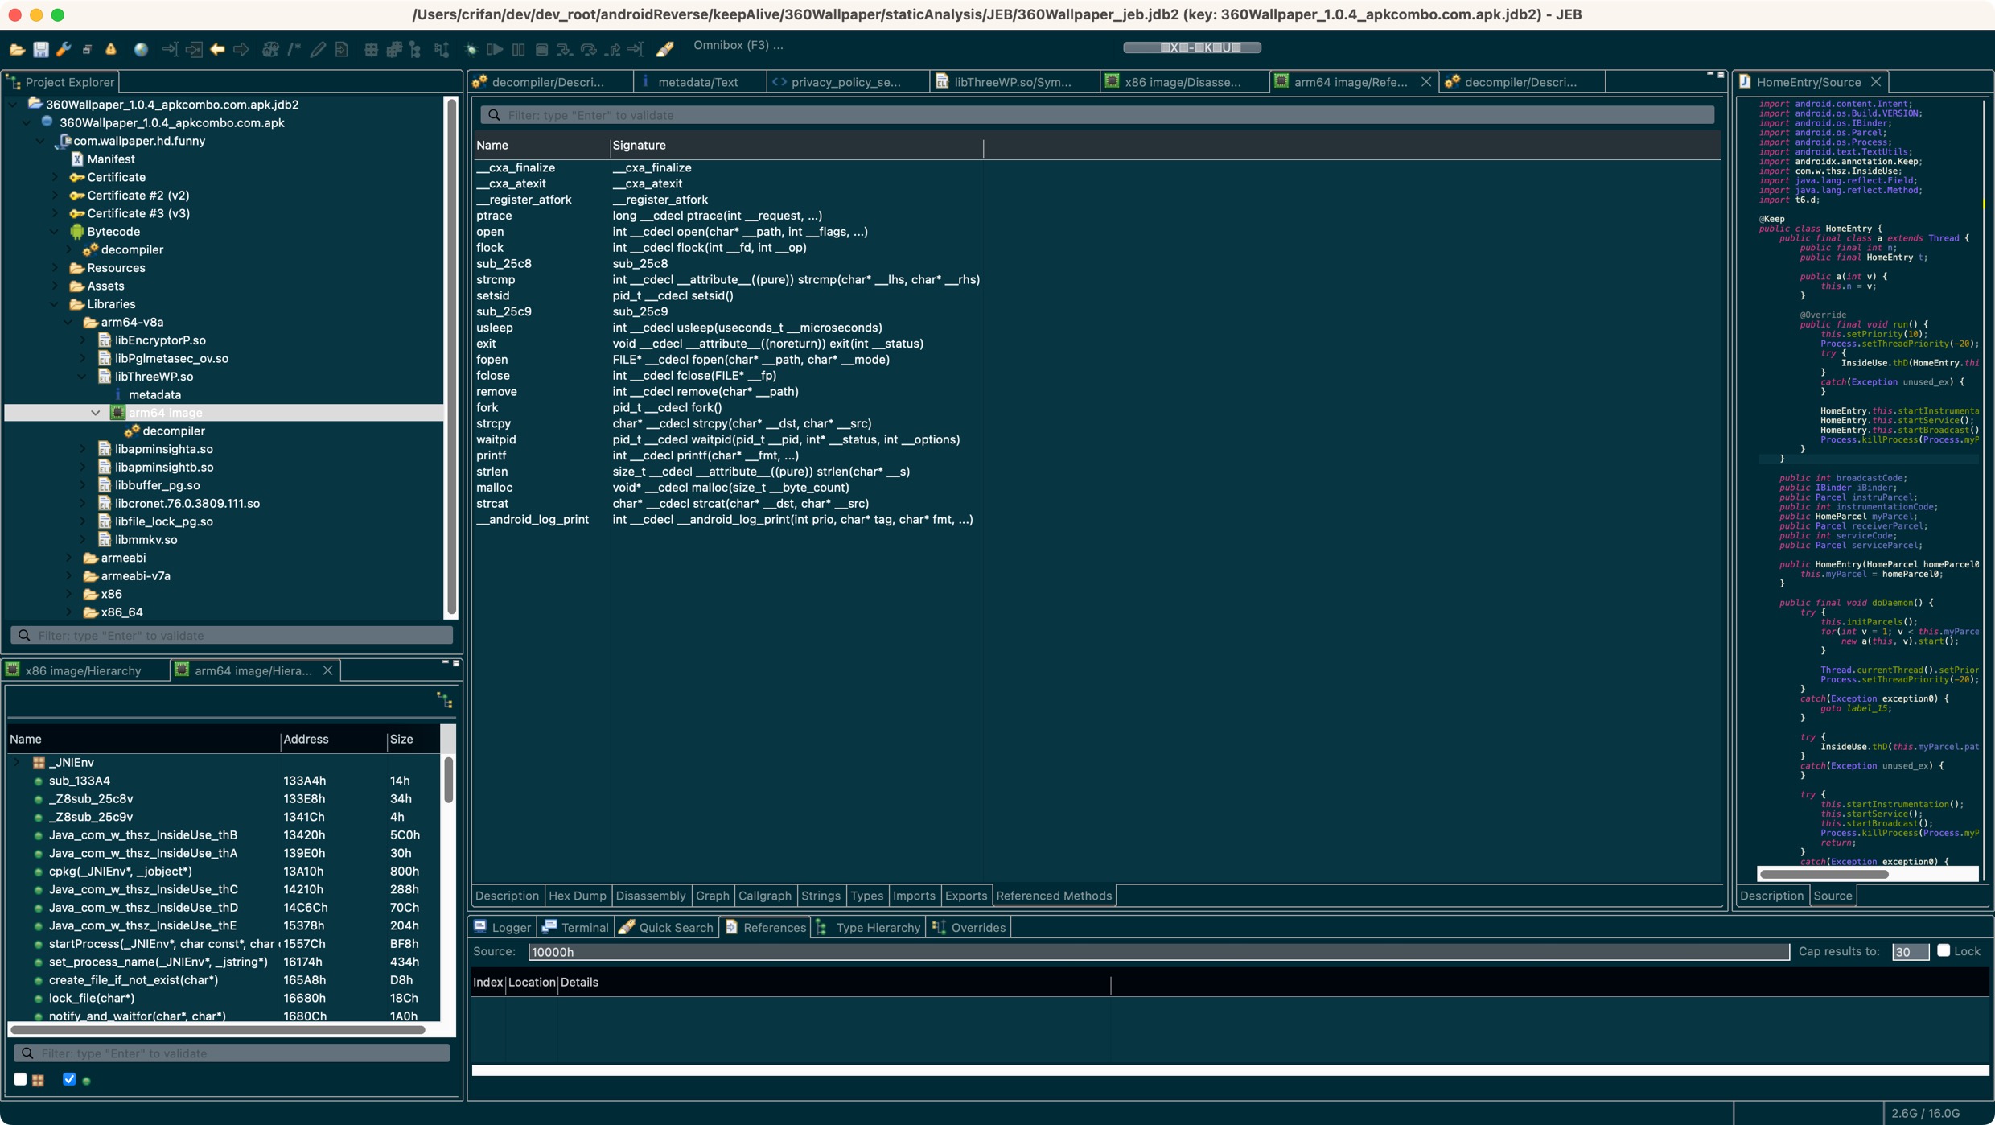
Task: Click the Source tab in right panel
Action: (1832, 895)
